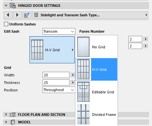Screen dimensions: 152x126
Task: Open the Edit Sash Transom dropdown
Action: (x=59, y=31)
